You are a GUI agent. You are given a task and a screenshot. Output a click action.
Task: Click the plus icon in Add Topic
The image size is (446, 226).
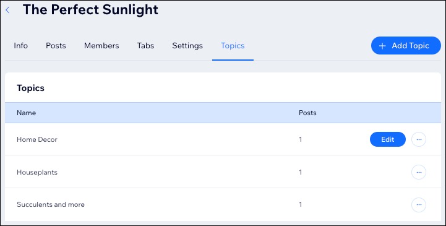point(382,46)
